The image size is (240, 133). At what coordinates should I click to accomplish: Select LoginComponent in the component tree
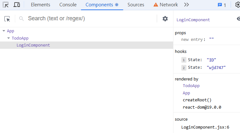33,45
